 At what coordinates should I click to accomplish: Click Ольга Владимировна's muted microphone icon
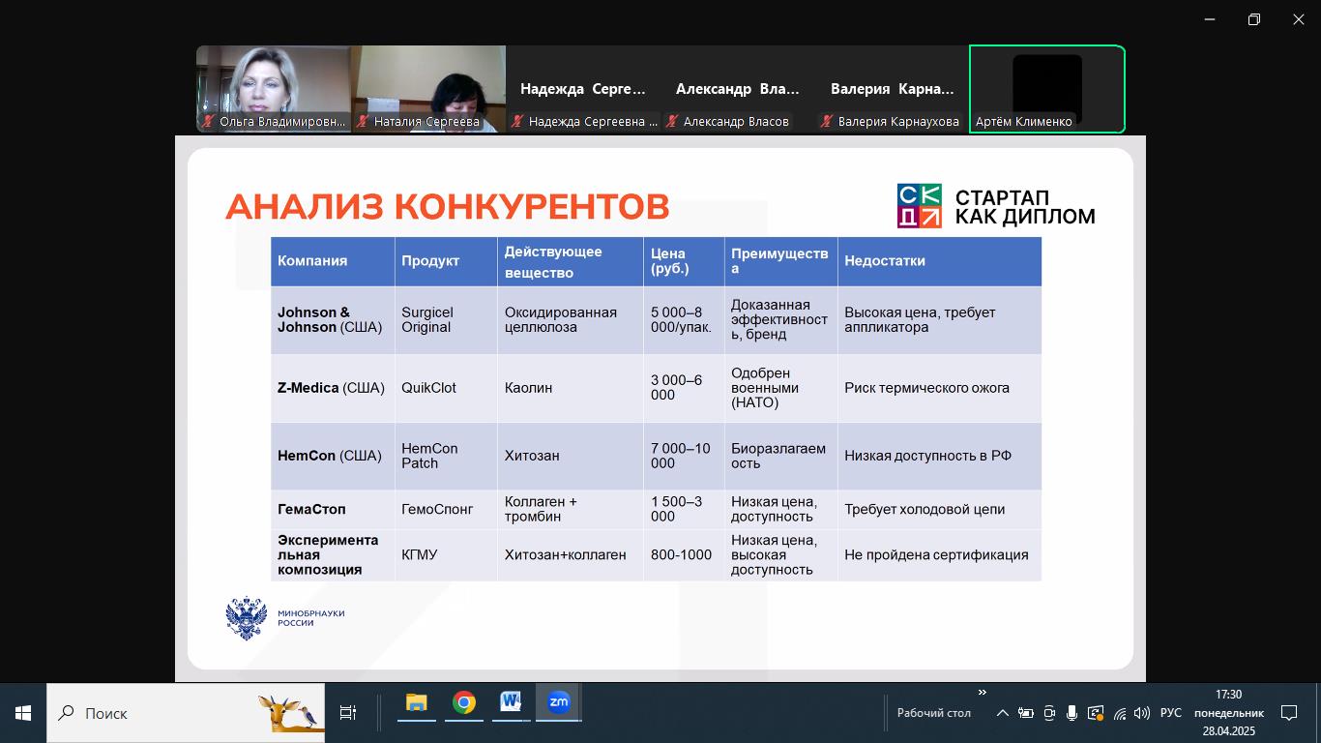208,122
